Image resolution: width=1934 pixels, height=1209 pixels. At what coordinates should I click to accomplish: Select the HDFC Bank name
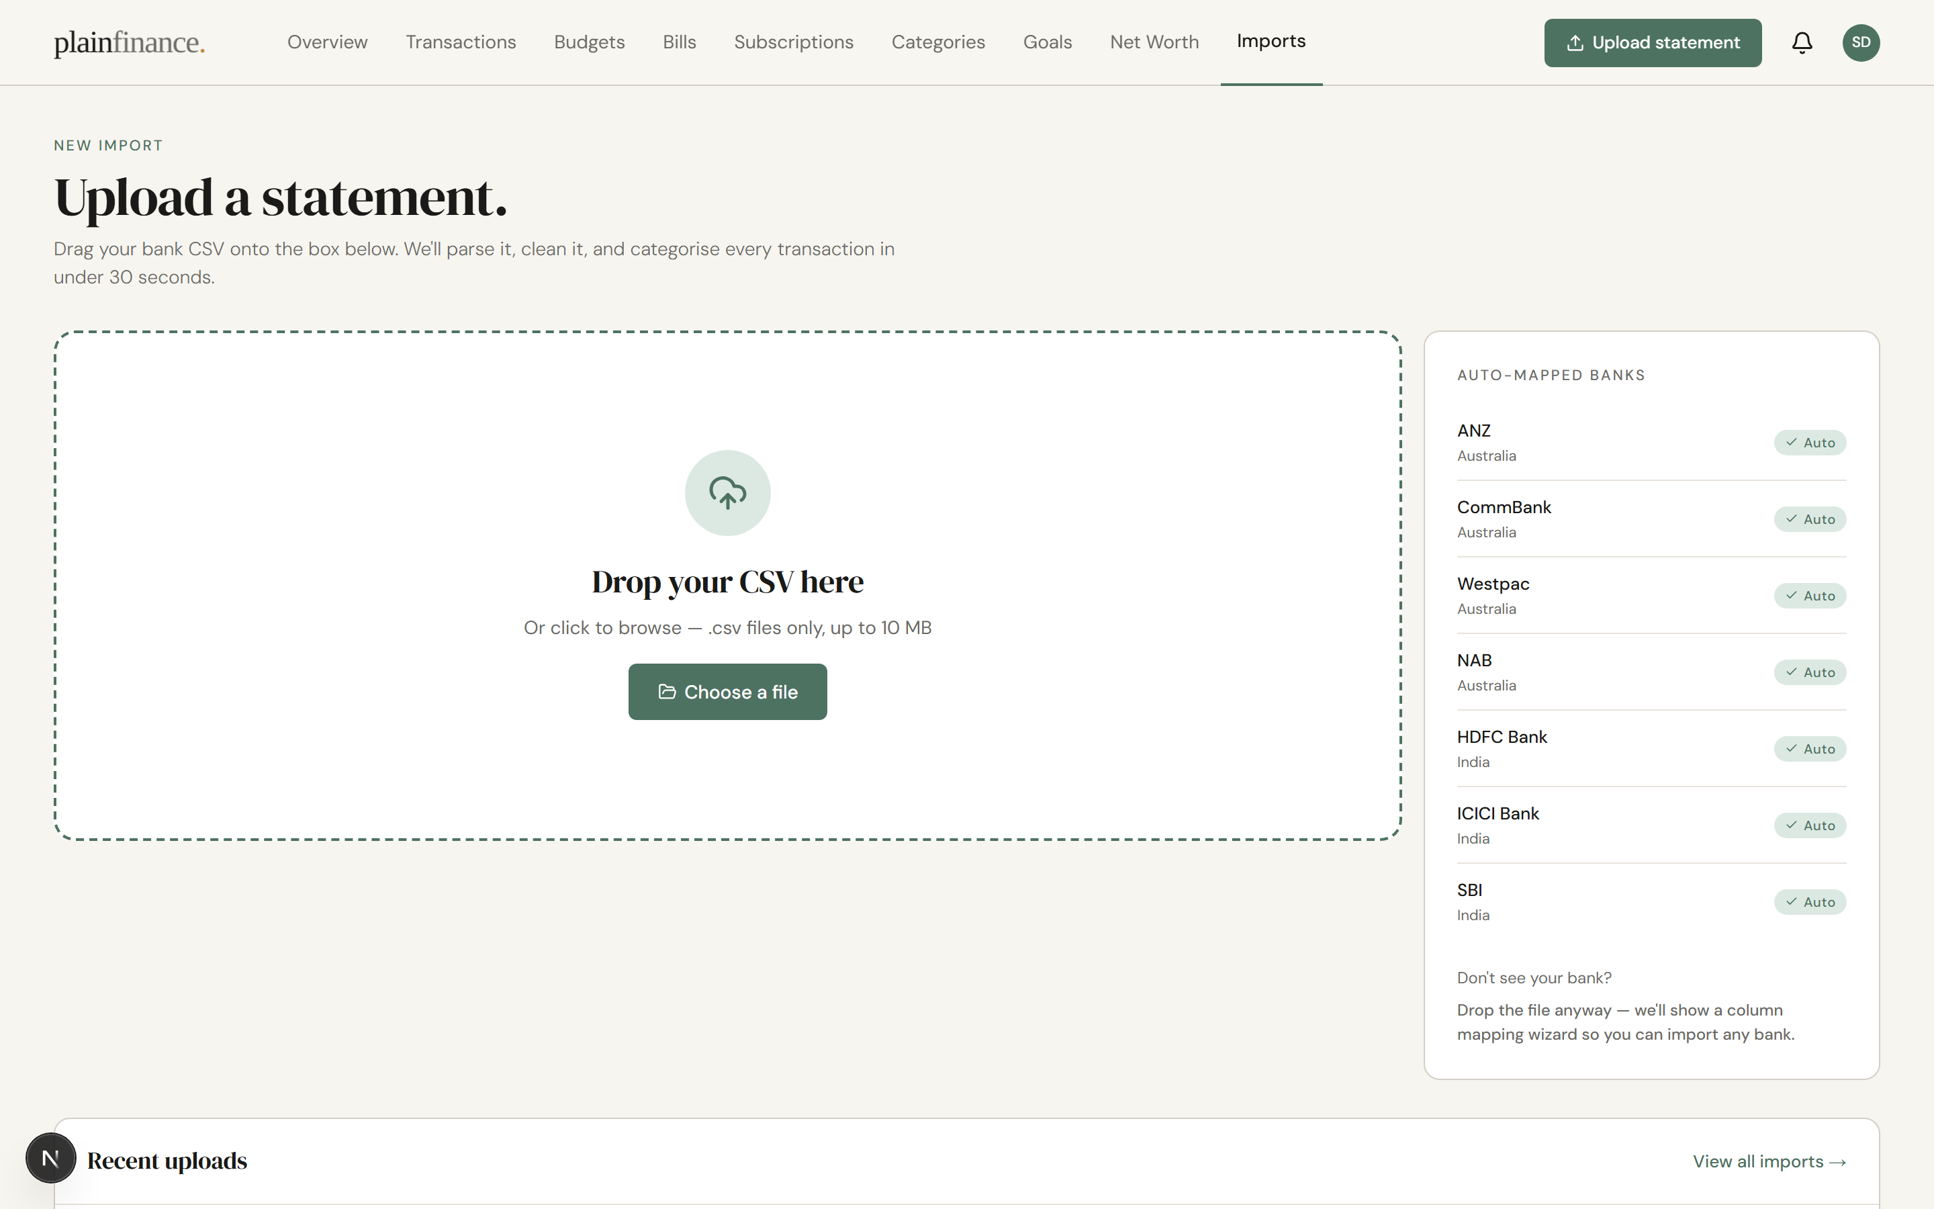pyautogui.click(x=1502, y=736)
